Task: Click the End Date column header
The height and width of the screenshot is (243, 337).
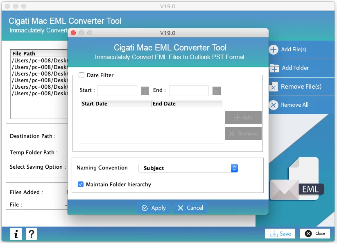Action: click(x=187, y=104)
